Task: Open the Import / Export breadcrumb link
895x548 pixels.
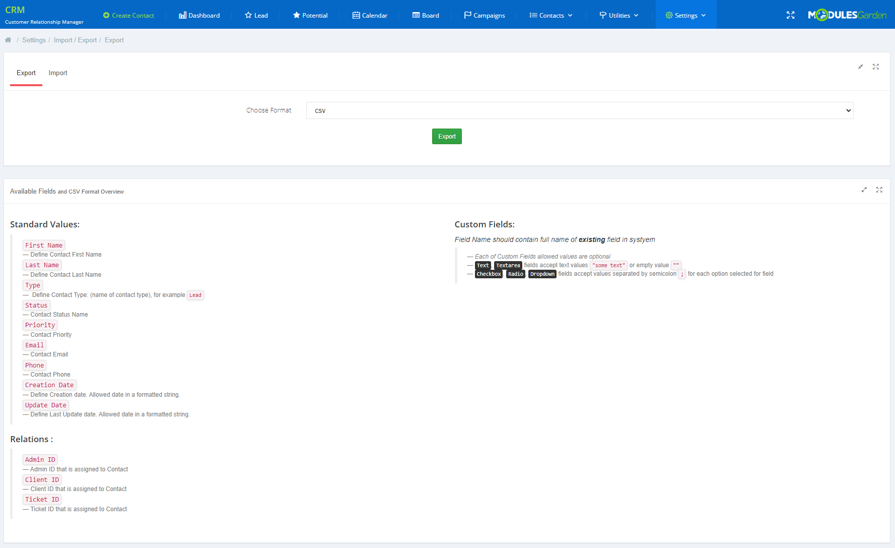Action: tap(76, 40)
